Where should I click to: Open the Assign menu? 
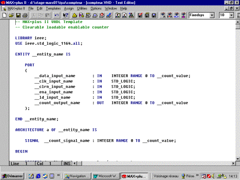(x=69, y=8)
